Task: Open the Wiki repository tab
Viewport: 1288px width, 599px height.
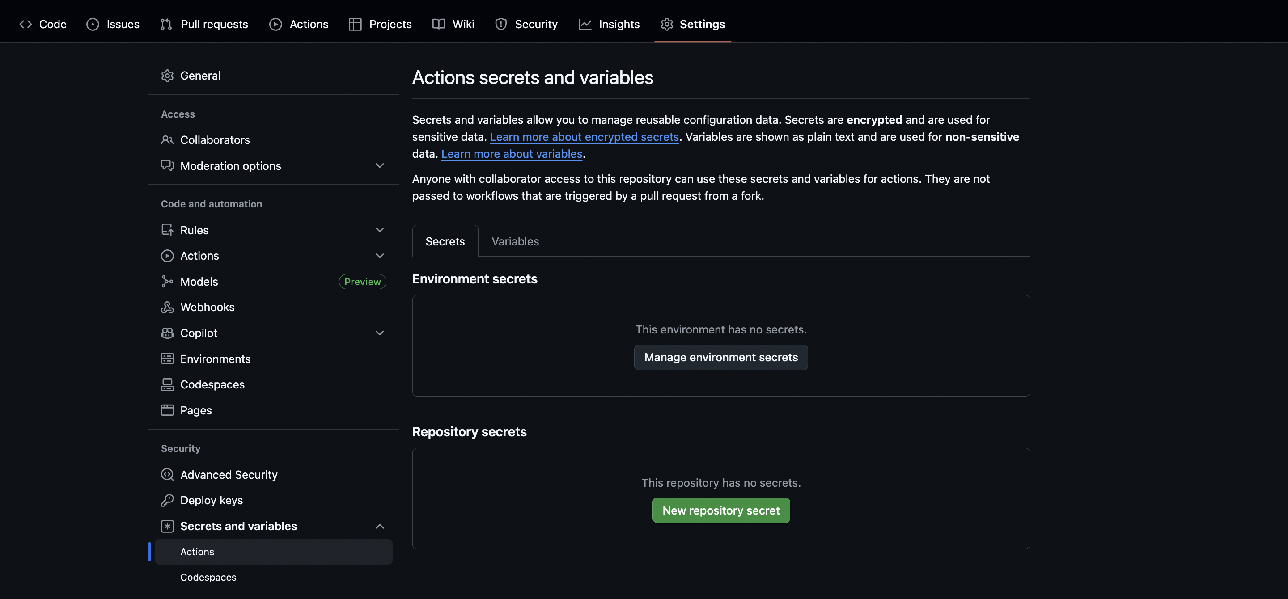Action: 453,24
